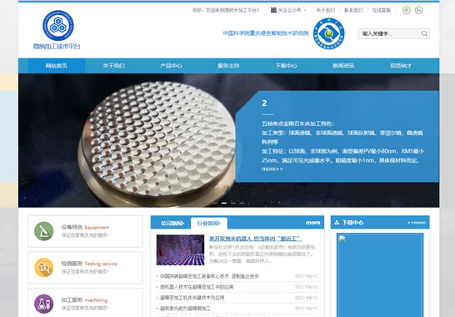455x317 pixels.
Task: Expand the 关注公众号 dropdown arrow
Action: [305, 11]
